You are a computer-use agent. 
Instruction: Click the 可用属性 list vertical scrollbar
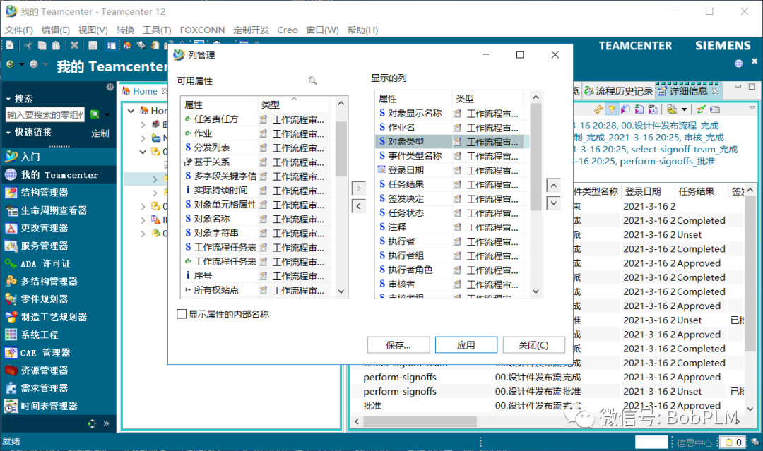point(341,197)
